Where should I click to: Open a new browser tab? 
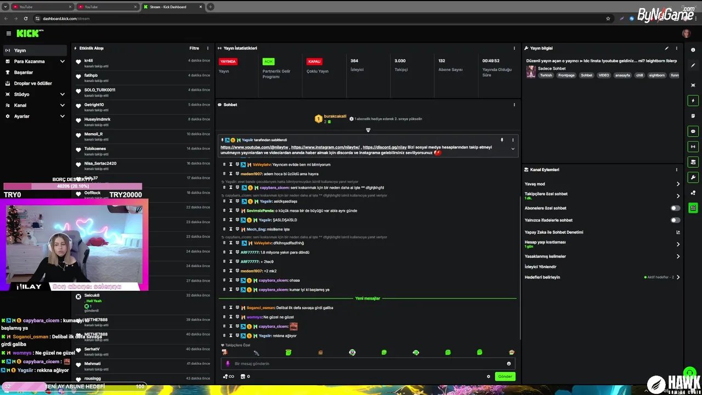[x=211, y=7]
